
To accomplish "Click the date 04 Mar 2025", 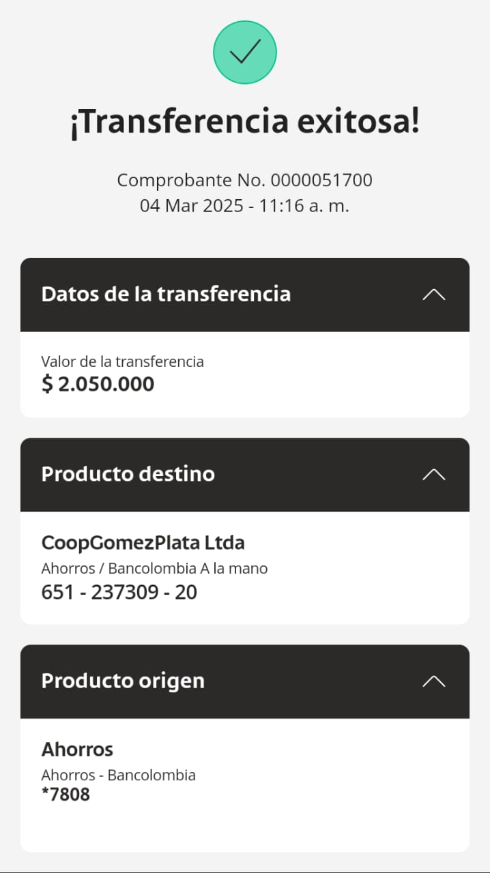I will point(192,205).
